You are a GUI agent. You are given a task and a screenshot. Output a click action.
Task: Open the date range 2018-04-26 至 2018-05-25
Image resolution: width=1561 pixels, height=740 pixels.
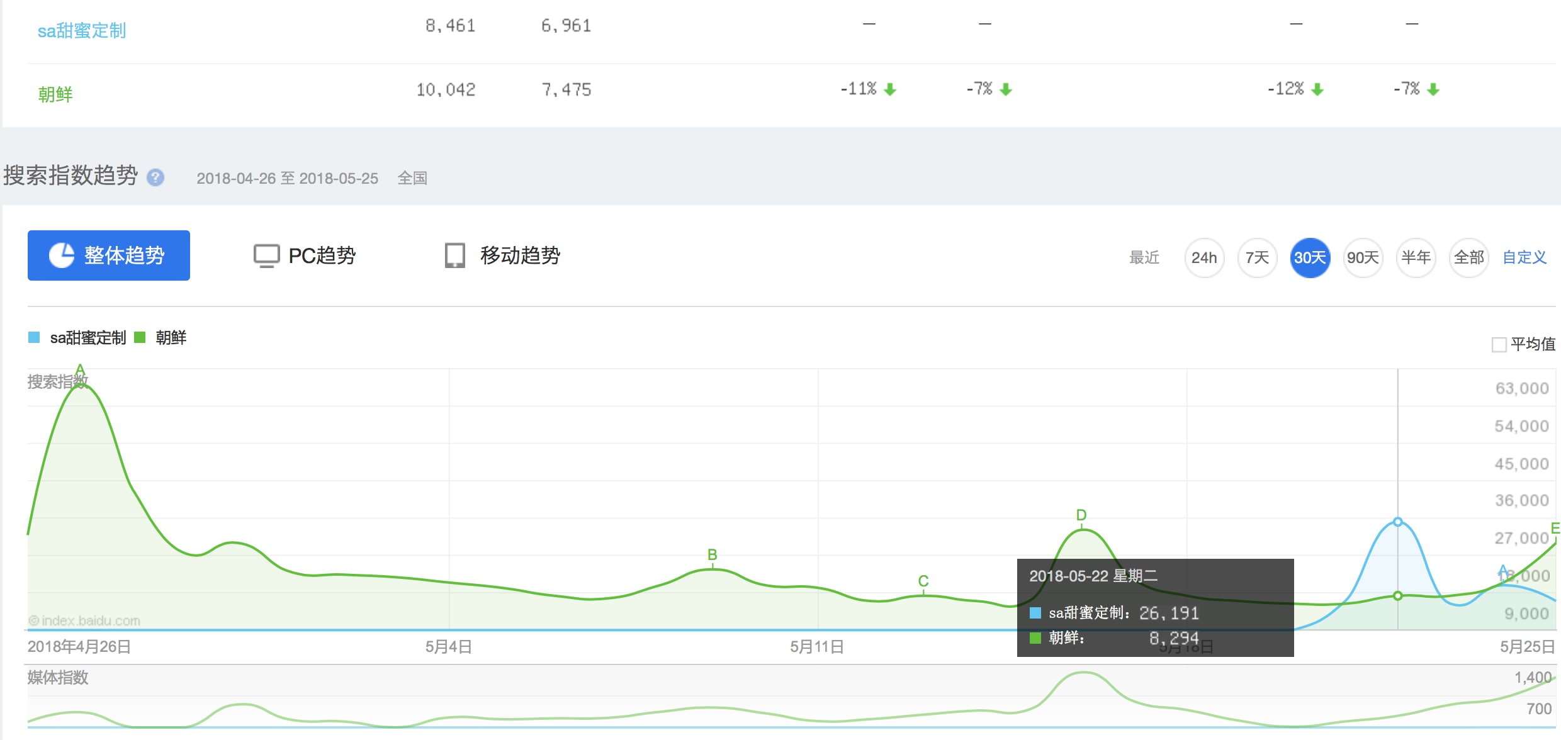[x=287, y=178]
